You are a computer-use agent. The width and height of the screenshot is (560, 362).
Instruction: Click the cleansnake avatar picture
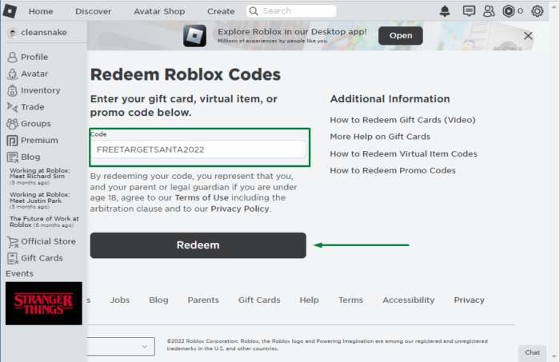tap(13, 33)
